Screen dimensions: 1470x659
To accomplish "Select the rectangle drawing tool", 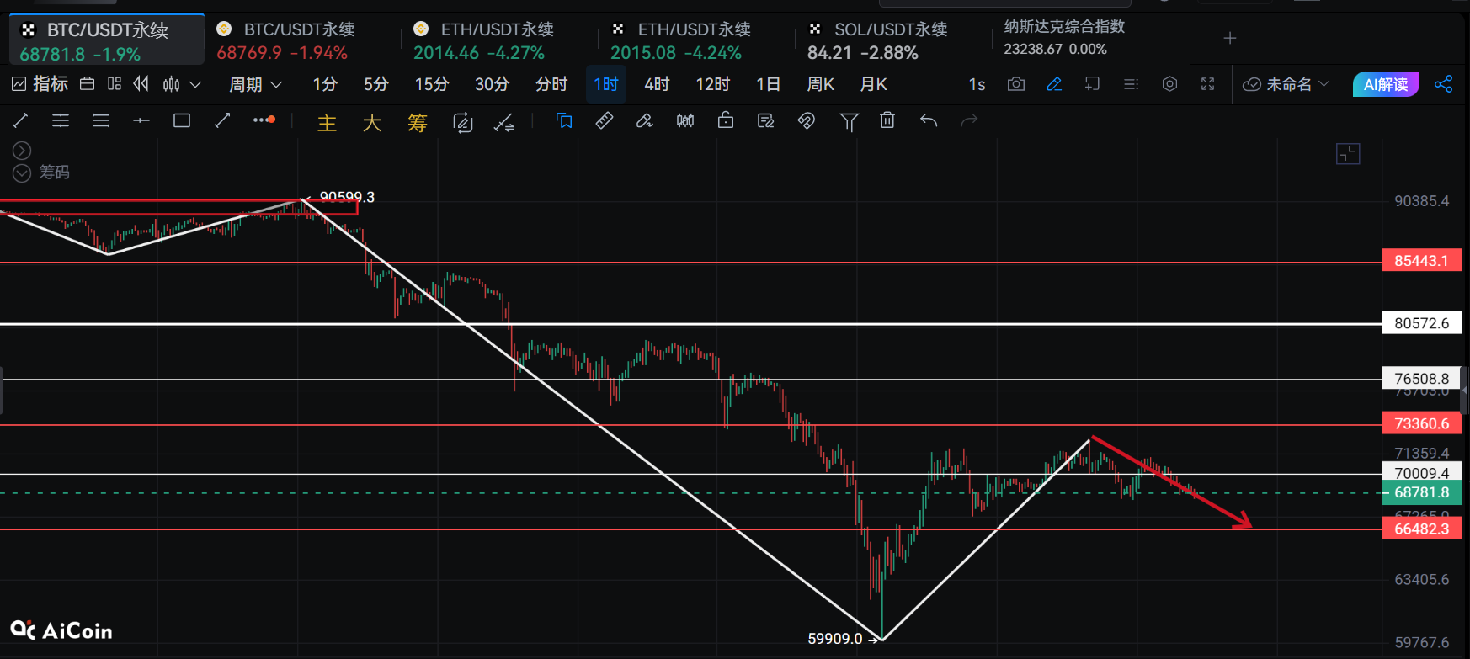I will tap(181, 121).
